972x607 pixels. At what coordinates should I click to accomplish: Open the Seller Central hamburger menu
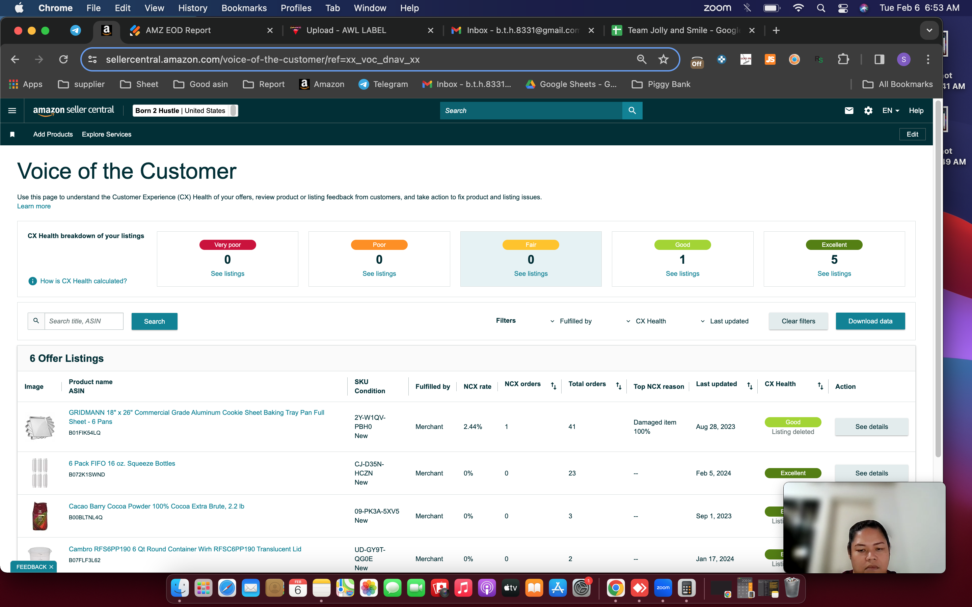(12, 110)
